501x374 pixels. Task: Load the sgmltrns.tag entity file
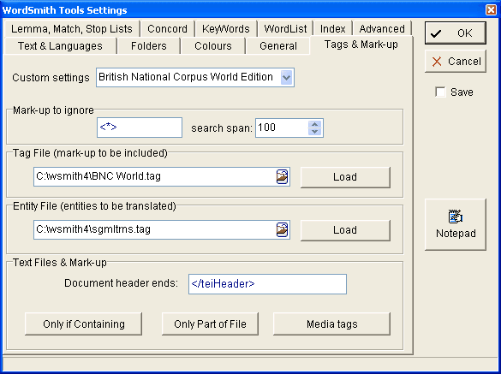point(345,230)
